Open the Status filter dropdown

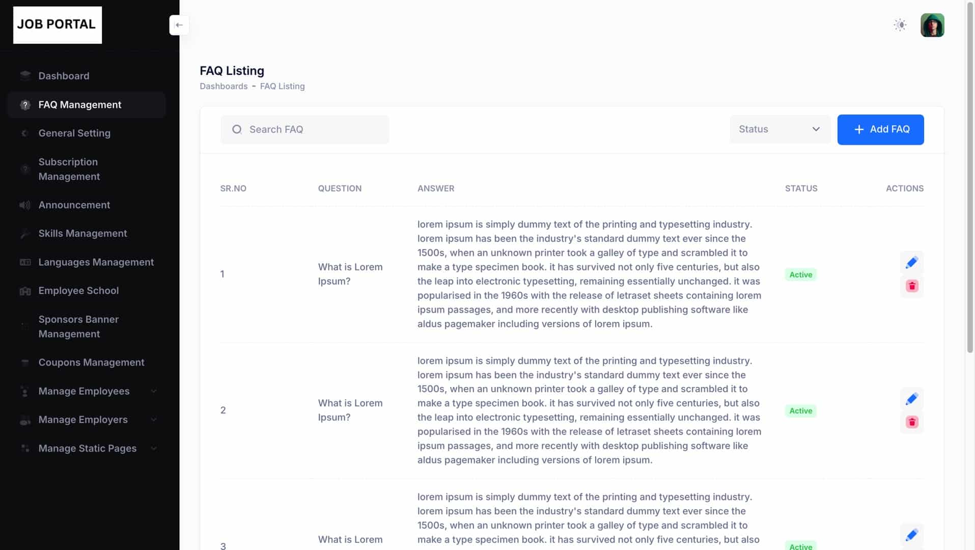click(779, 129)
